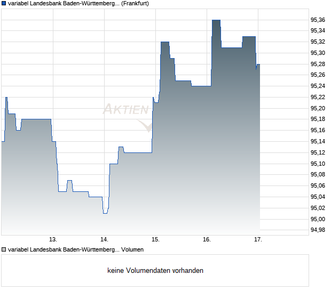
Task: Click the x-axis date label 16.
Action: pos(207,240)
